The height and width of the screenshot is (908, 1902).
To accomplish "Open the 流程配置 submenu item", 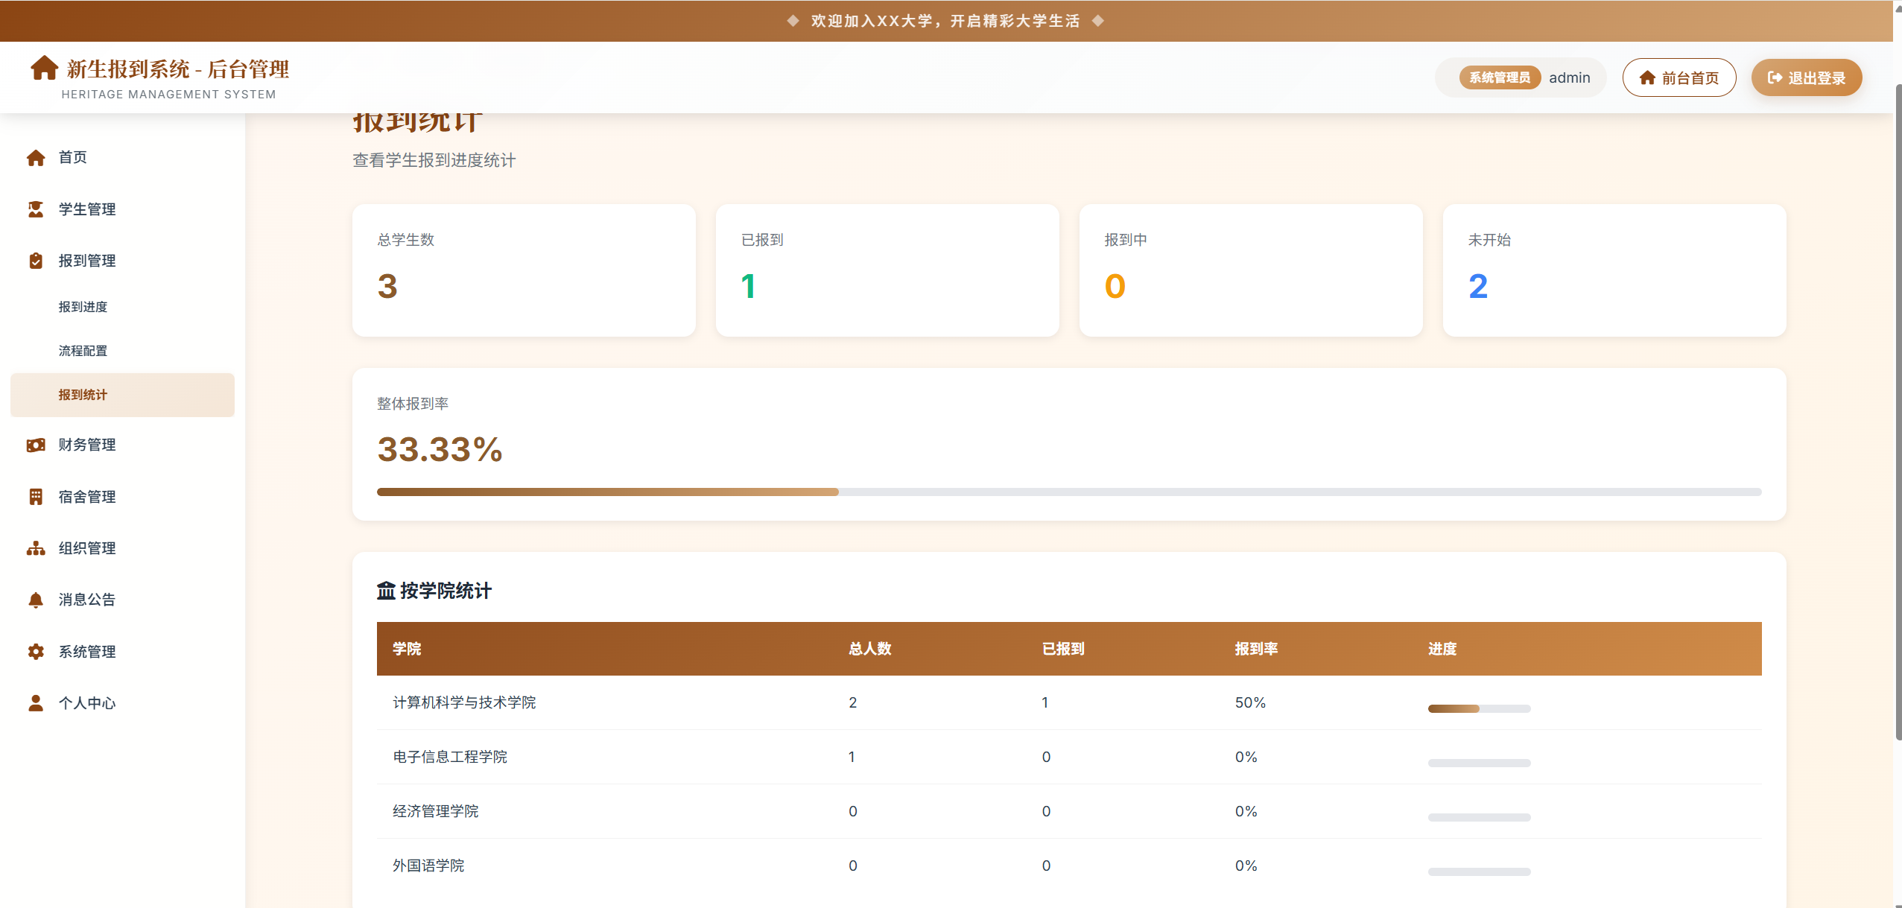I will pyautogui.click(x=83, y=351).
